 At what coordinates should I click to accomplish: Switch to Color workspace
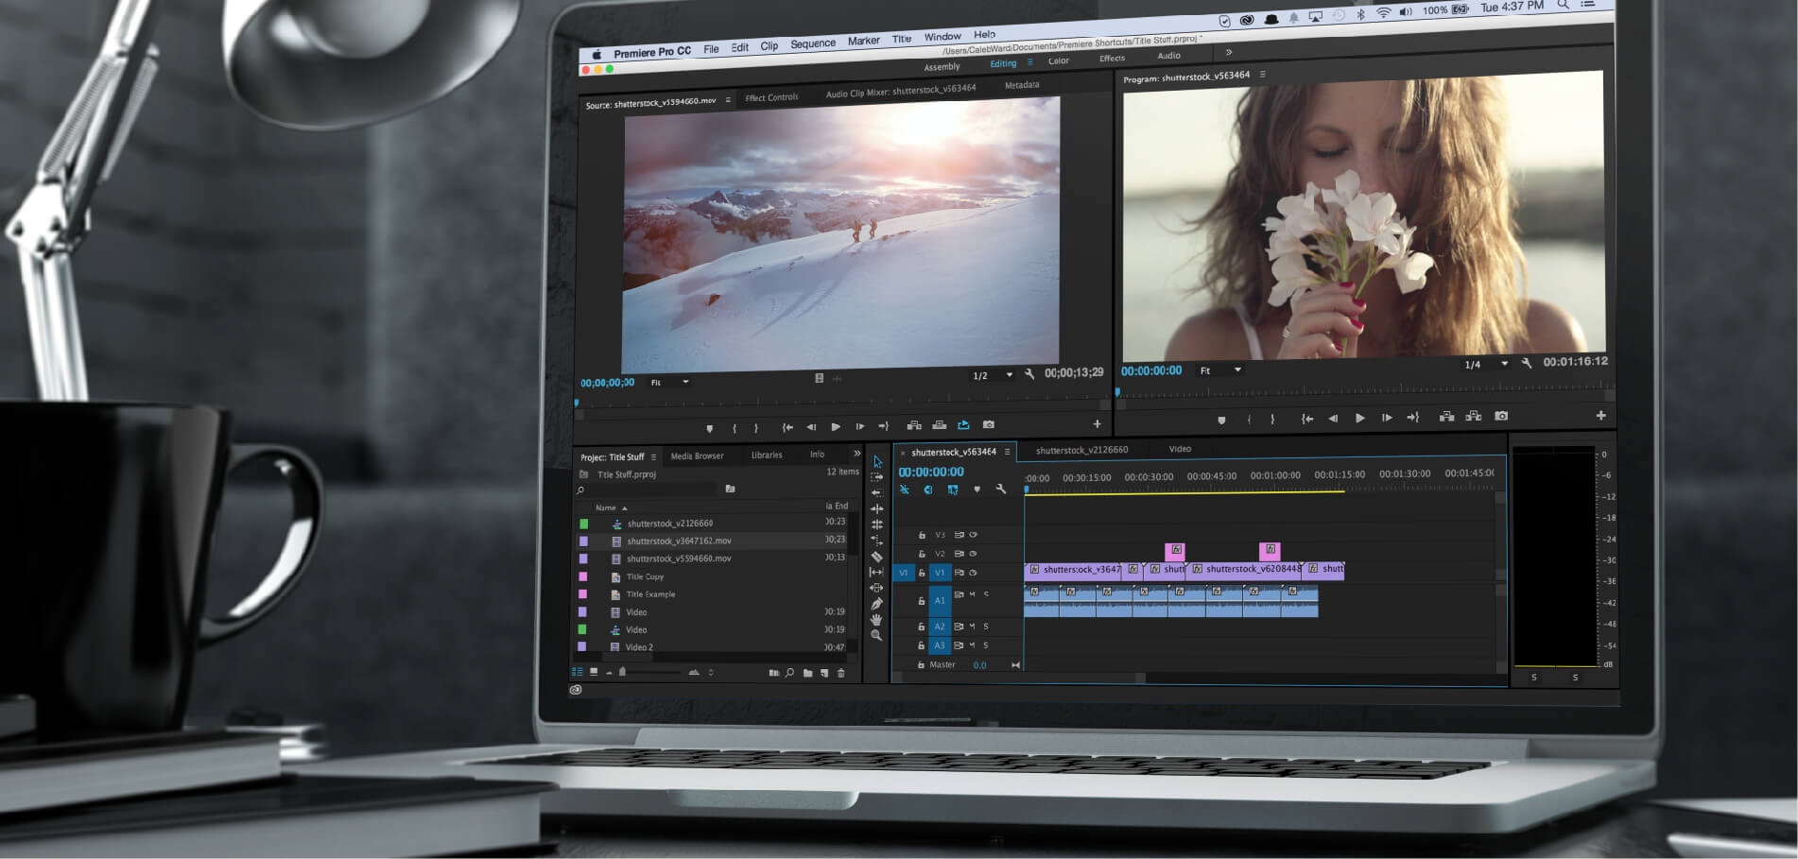point(1059,60)
